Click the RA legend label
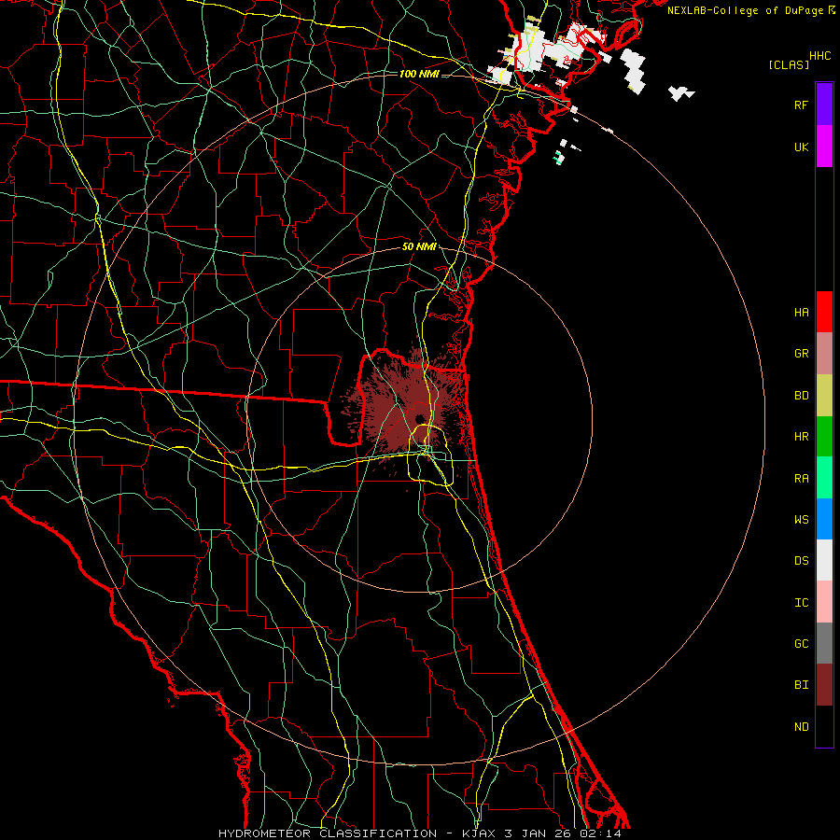Image resolution: width=840 pixels, height=840 pixels. click(801, 479)
